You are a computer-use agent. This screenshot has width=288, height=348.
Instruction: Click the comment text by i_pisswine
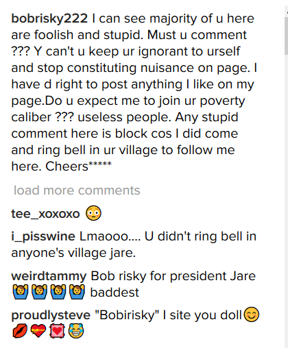pyautogui.click(x=134, y=245)
